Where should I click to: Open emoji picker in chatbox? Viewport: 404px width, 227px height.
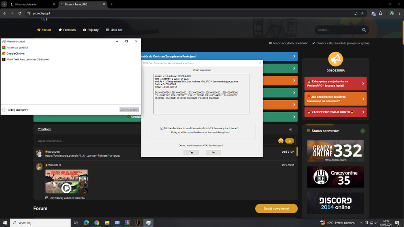281,141
